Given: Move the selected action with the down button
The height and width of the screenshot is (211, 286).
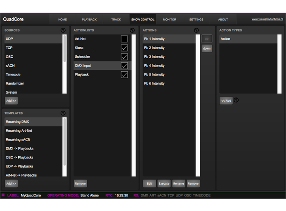Looking at the screenshot, I should point(207,48).
